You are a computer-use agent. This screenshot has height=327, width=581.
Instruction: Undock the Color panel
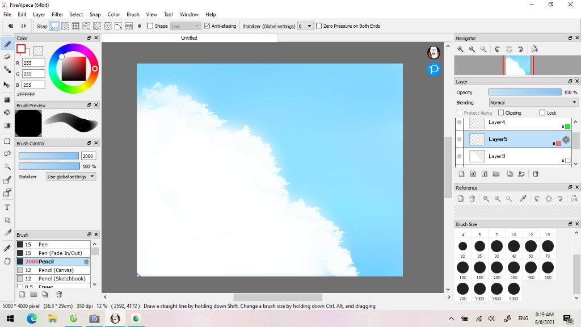coord(89,38)
